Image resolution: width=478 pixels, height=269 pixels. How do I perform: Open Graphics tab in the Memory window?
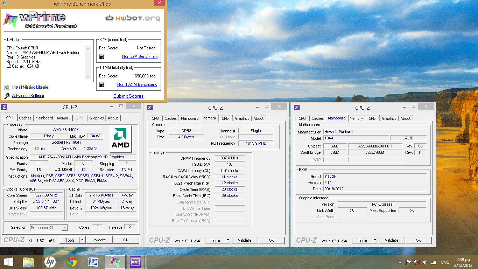click(242, 118)
